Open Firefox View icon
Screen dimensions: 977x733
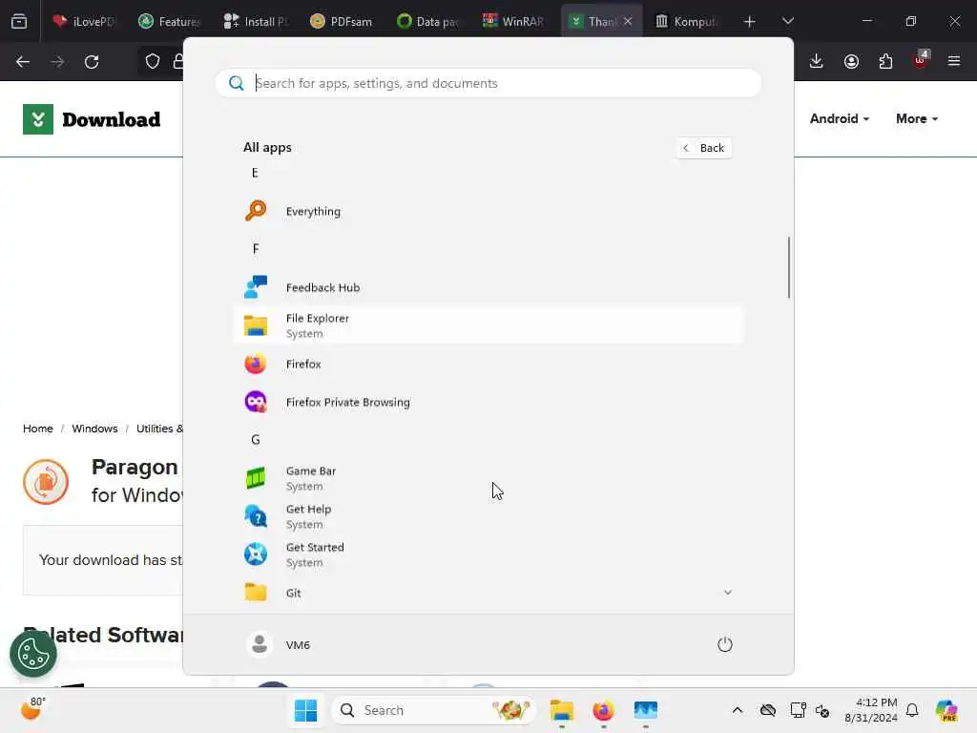19,22
